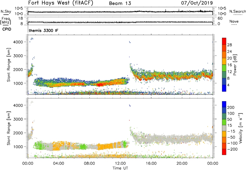The width and height of the screenshot is (246, 170).
Task: Click the 'CPID' label
Action: [7, 29]
